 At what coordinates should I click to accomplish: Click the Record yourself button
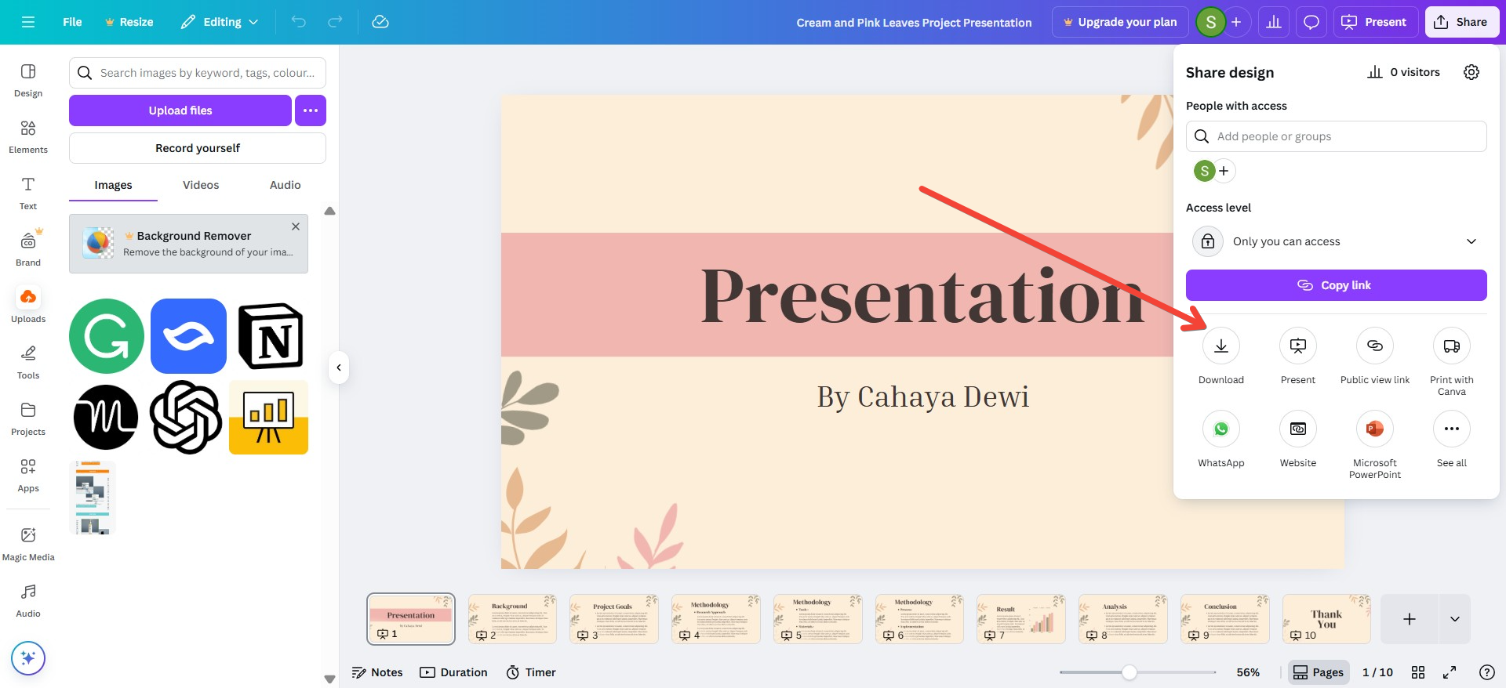point(198,148)
